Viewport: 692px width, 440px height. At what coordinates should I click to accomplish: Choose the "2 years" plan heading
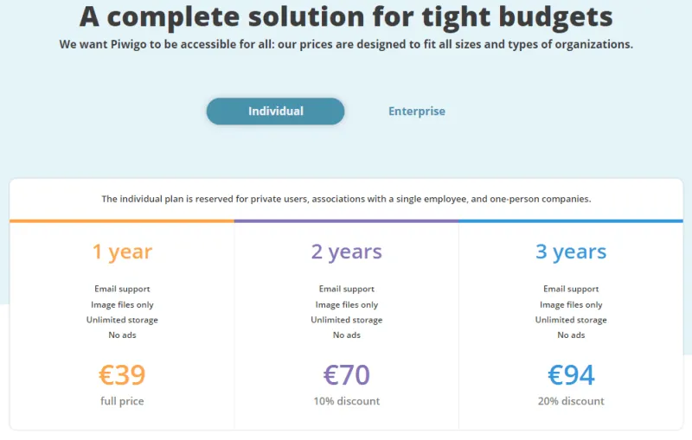click(346, 252)
